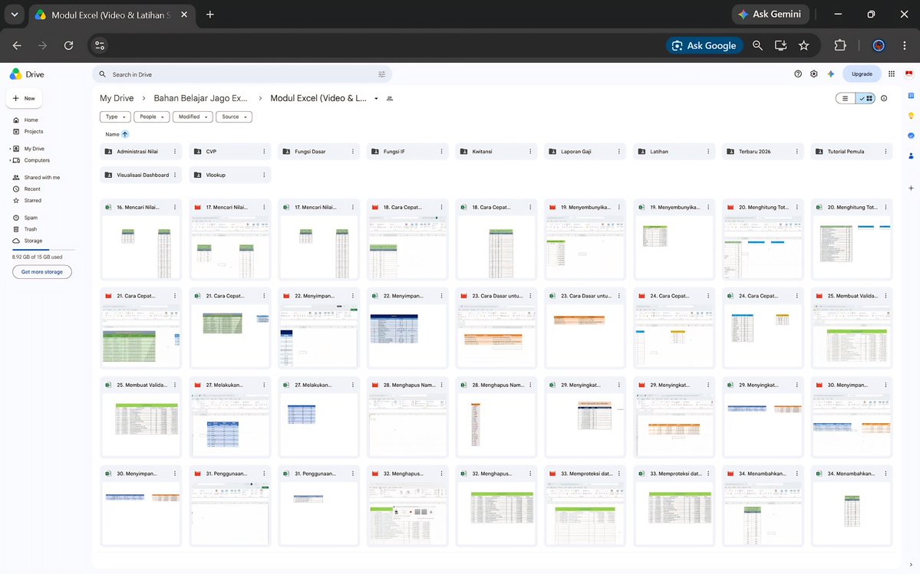Open Modul Excel folder title dropdown arrow
Viewport: 920px width, 574px height.
(x=376, y=98)
